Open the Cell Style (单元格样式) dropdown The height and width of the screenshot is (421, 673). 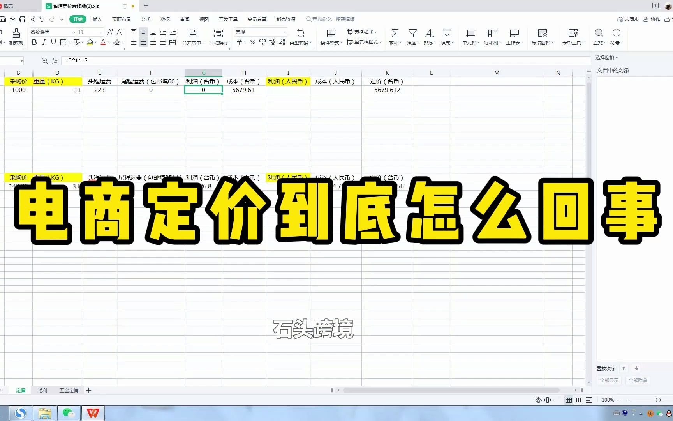click(x=364, y=42)
